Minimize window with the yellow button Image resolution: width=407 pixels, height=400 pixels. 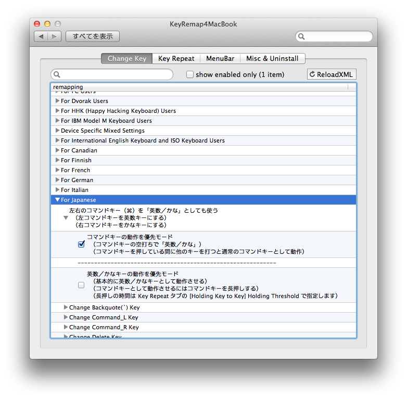(47, 24)
